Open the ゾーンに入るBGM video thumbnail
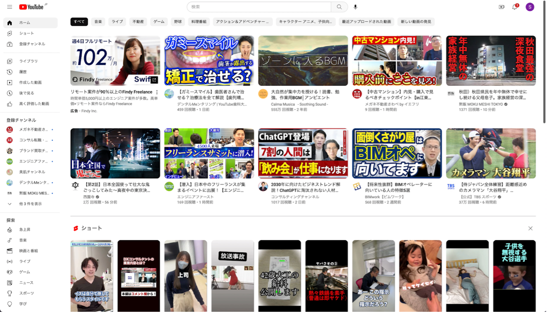Image resolution: width=547 pixels, height=313 pixels. point(303,61)
